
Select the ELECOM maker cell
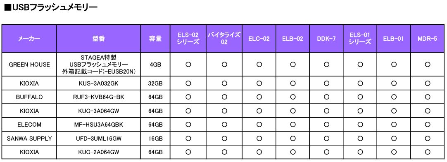pyautogui.click(x=29, y=125)
